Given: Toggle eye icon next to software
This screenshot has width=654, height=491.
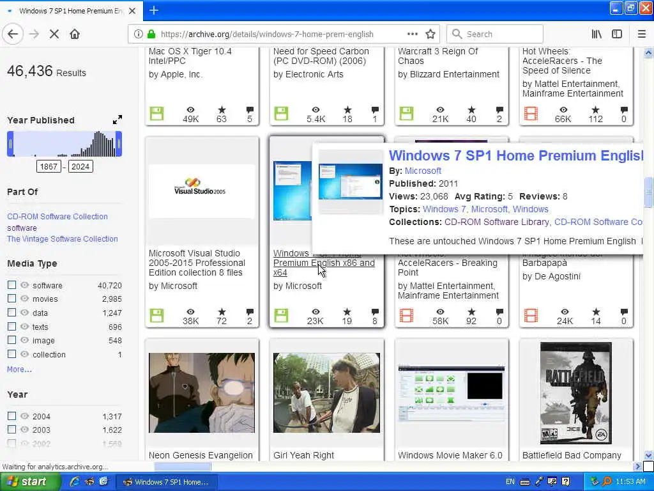Looking at the screenshot, I should tap(25, 285).
